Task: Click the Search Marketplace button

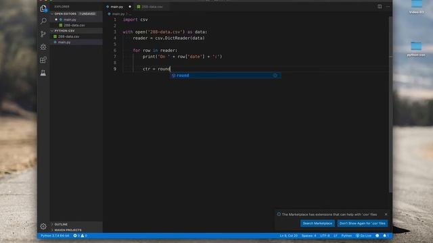Action: click(317, 223)
